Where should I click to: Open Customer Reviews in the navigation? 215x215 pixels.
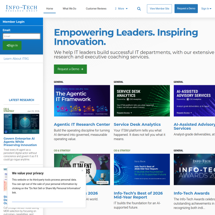pyautogui.click(x=96, y=9)
